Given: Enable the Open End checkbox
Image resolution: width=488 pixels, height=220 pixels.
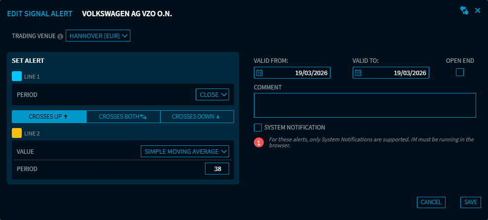Looking at the screenshot, I should (460, 72).
